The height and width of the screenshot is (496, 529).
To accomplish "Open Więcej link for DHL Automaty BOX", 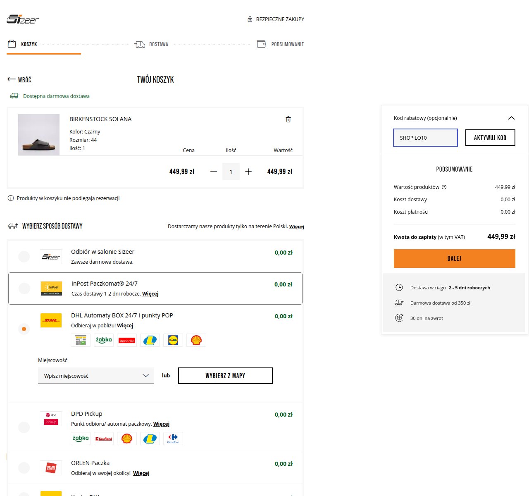I will pos(125,326).
